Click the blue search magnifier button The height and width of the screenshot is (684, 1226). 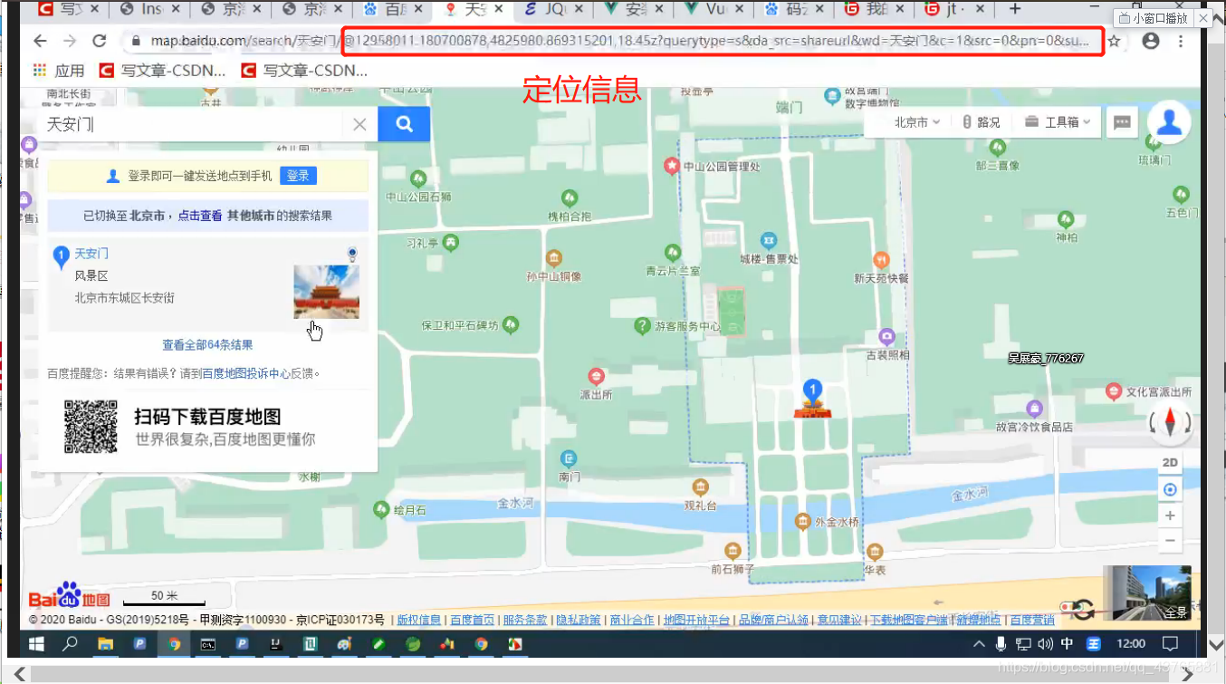404,125
